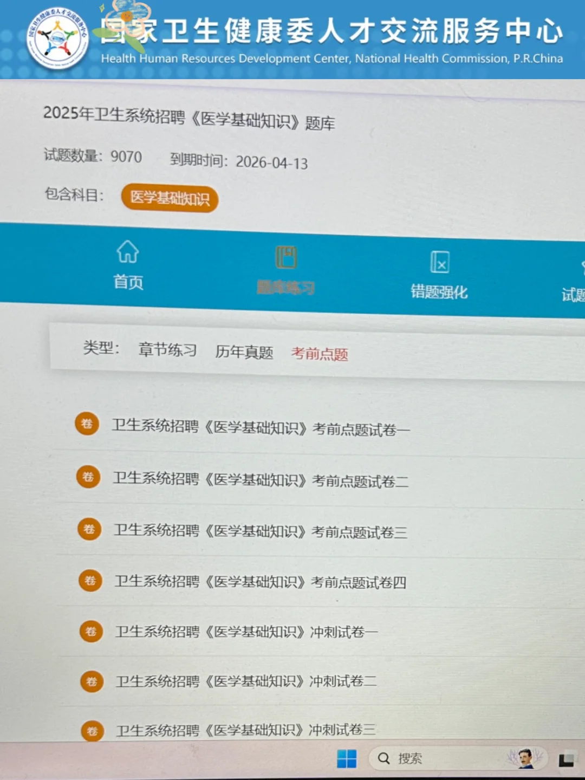Click the 包含科目 label
Image resolution: width=585 pixels, height=780 pixels.
pos(74,194)
